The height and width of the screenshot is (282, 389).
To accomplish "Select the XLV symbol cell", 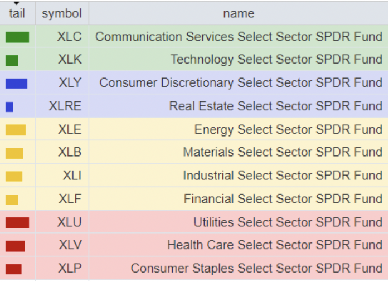I will [x=69, y=245].
